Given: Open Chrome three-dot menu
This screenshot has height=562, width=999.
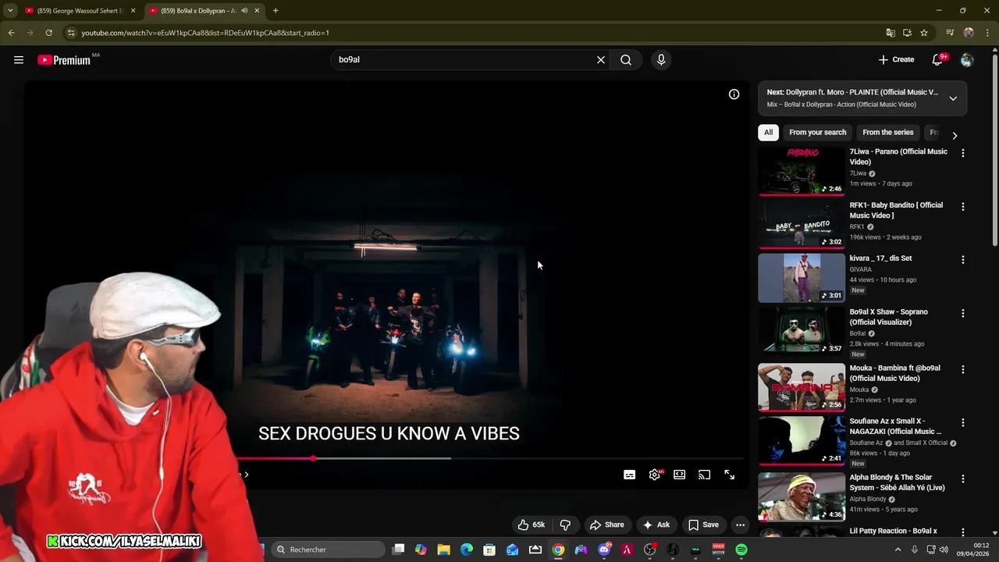Looking at the screenshot, I should (x=987, y=33).
